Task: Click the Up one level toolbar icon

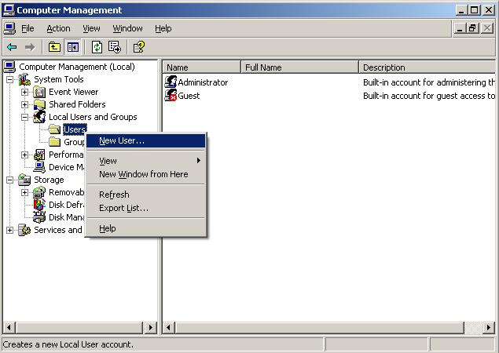Action: (x=54, y=47)
